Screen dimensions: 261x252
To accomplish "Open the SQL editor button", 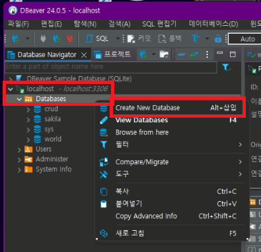I will (97, 38).
